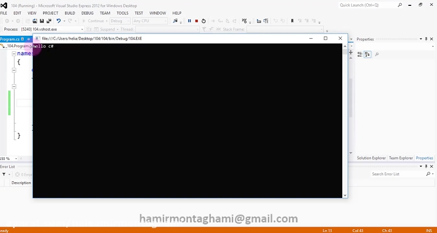Close the Properties panel
This screenshot has width=437, height=233.
[432, 39]
